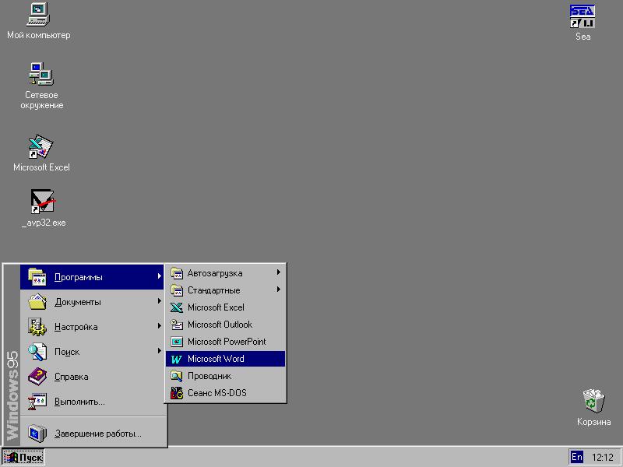The height and width of the screenshot is (467, 623).
Task: Launch Microsoft Outlook from Programs submenu
Action: coord(225,325)
